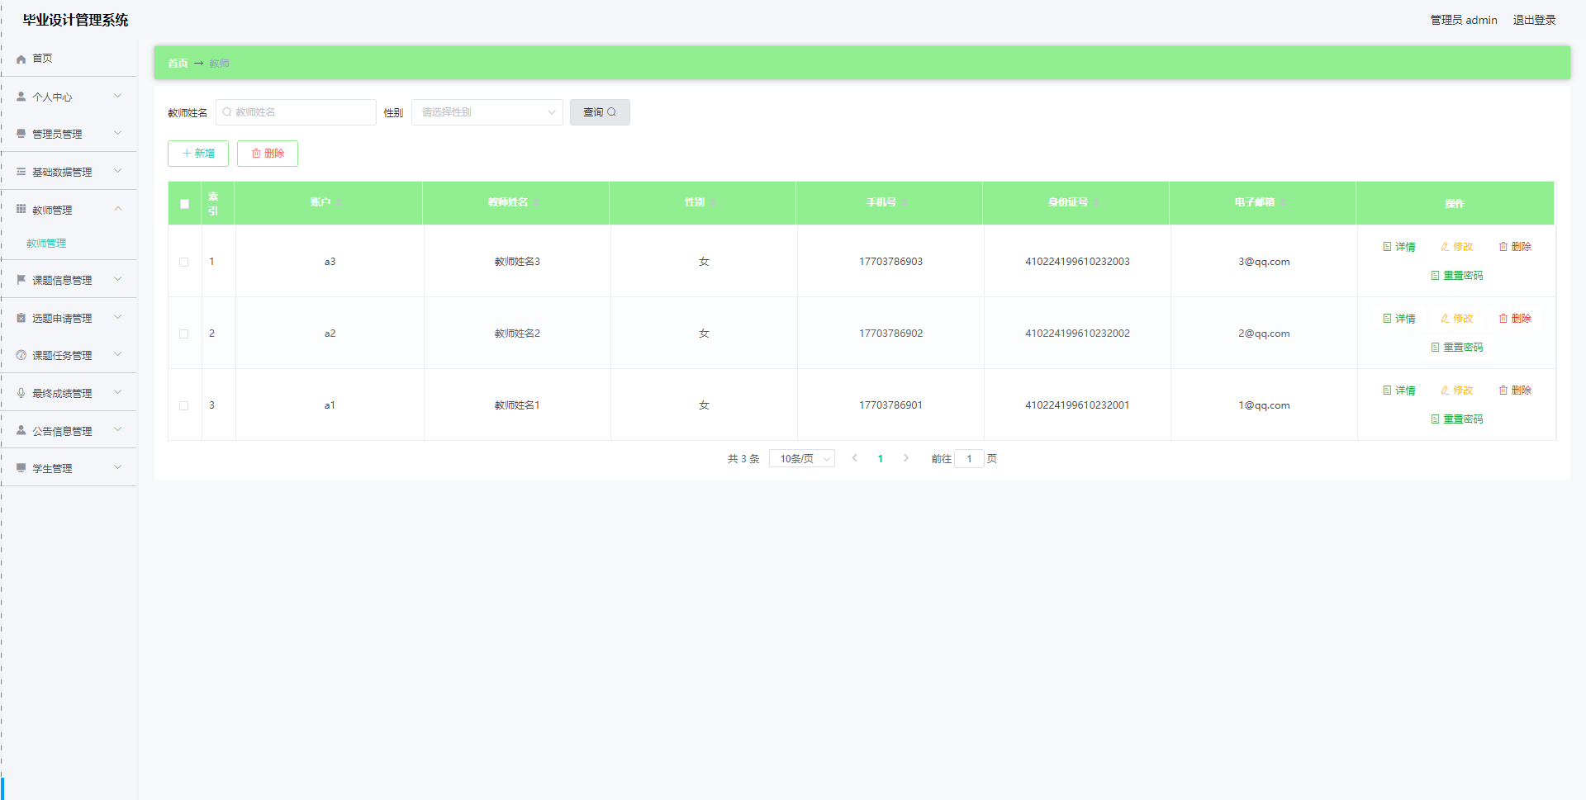Collapse 教师管理 menu chevron
The image size is (1586, 800).
coord(118,209)
